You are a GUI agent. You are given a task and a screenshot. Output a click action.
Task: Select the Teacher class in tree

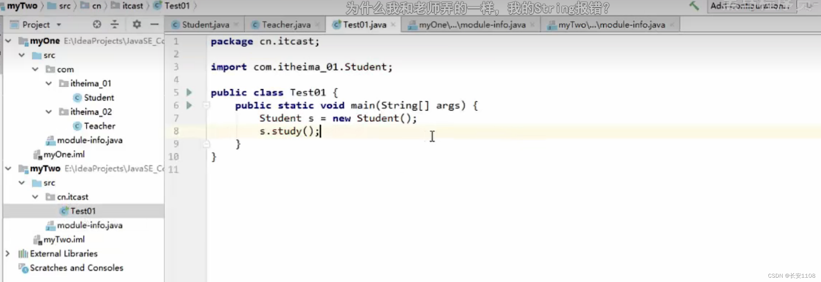pos(99,126)
